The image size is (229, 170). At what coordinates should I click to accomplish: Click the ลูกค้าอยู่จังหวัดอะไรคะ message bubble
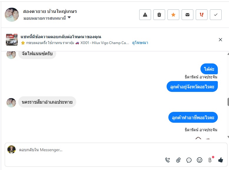pyautogui.click(x=192, y=87)
